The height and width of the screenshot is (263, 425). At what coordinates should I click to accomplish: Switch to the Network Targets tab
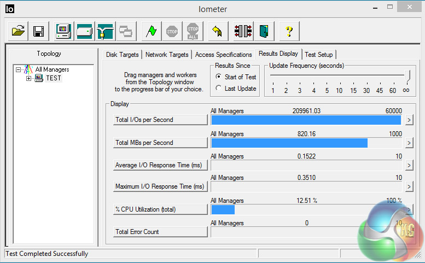(x=167, y=55)
